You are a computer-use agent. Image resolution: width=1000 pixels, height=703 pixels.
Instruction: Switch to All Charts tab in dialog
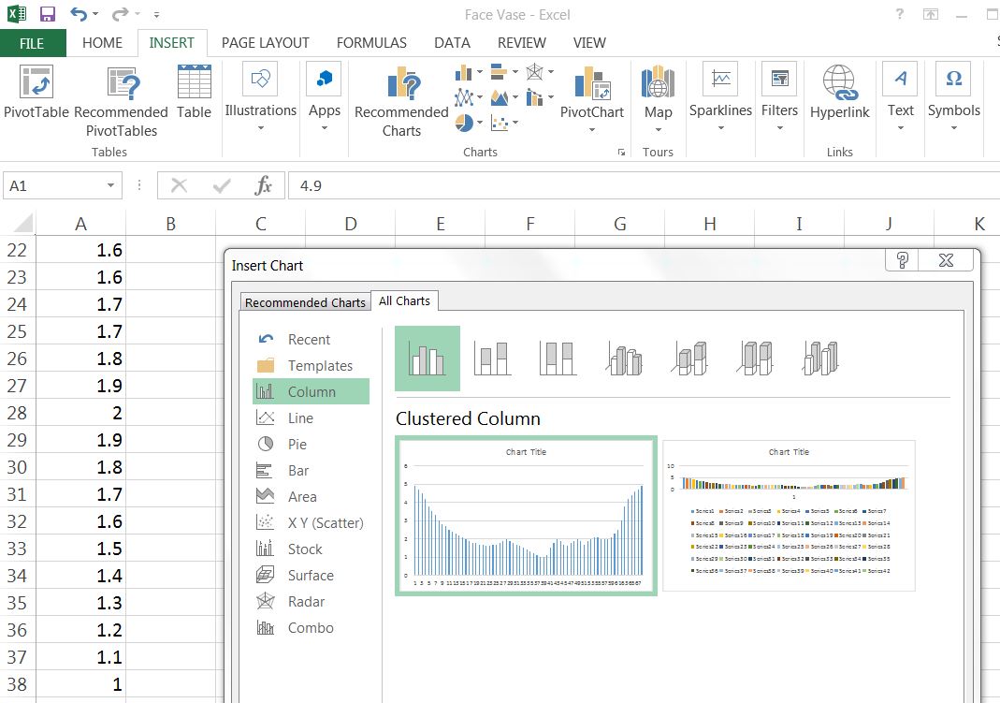click(404, 300)
